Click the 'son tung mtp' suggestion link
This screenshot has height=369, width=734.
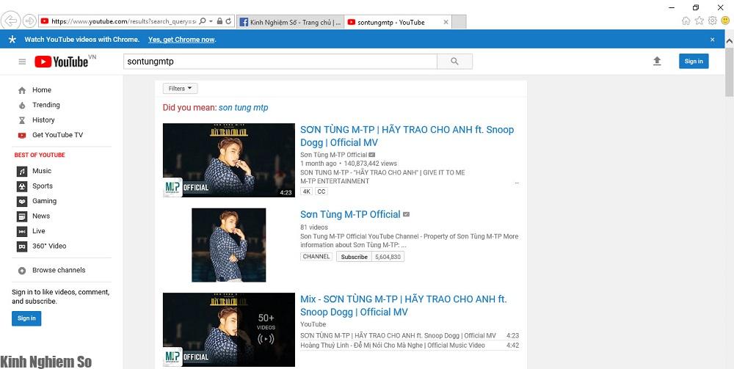click(x=244, y=108)
